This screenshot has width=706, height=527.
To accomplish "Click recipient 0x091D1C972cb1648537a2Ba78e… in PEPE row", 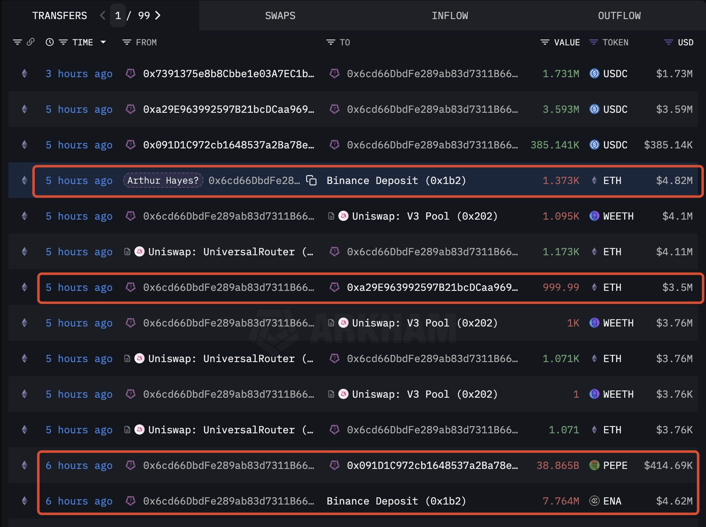I will [433, 466].
